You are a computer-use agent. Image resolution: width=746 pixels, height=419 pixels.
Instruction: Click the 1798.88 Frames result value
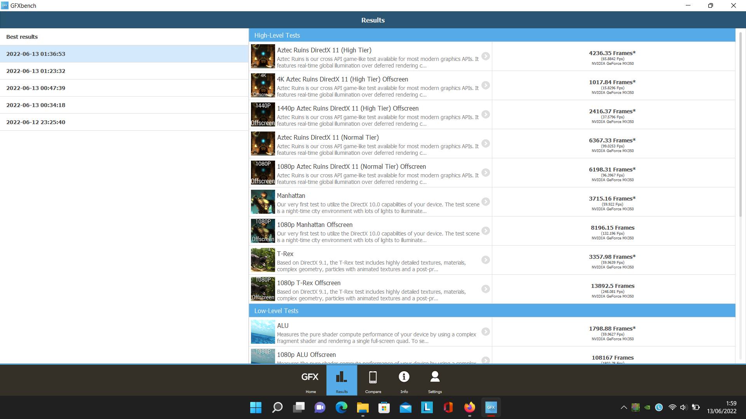(612, 329)
